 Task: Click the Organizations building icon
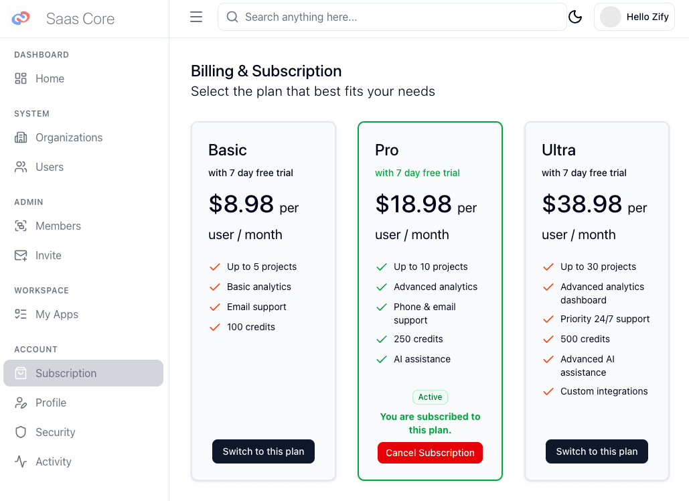(x=21, y=137)
